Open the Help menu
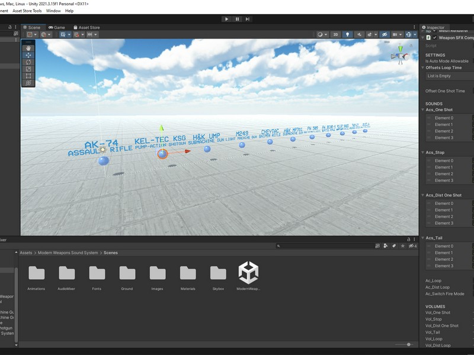Image resolution: width=474 pixels, height=355 pixels. click(x=69, y=11)
